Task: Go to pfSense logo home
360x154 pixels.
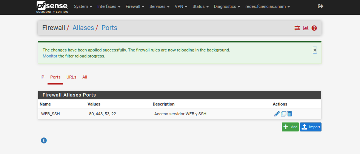Action: click(x=52, y=7)
